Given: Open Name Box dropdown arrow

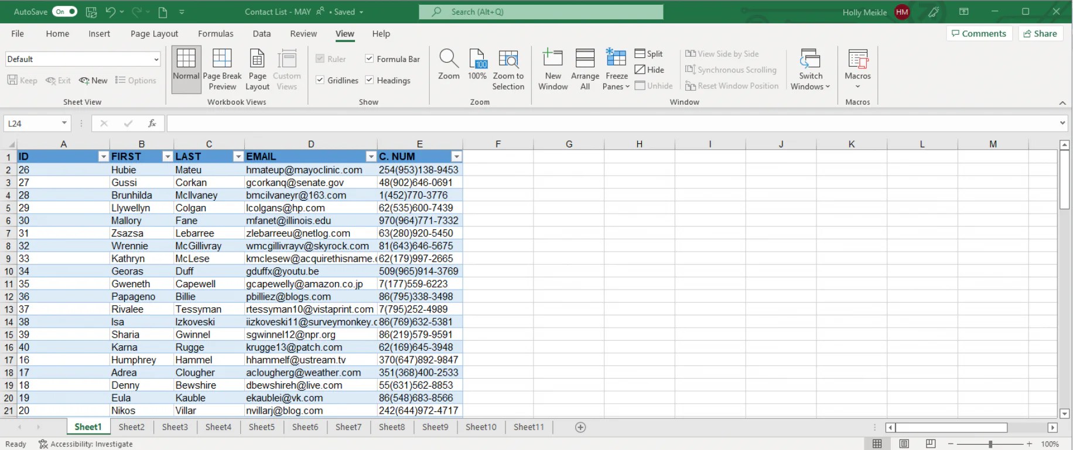Looking at the screenshot, I should pyautogui.click(x=64, y=123).
